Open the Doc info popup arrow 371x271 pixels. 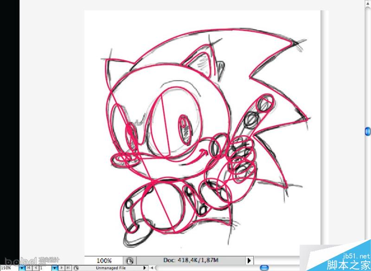[x=249, y=261]
